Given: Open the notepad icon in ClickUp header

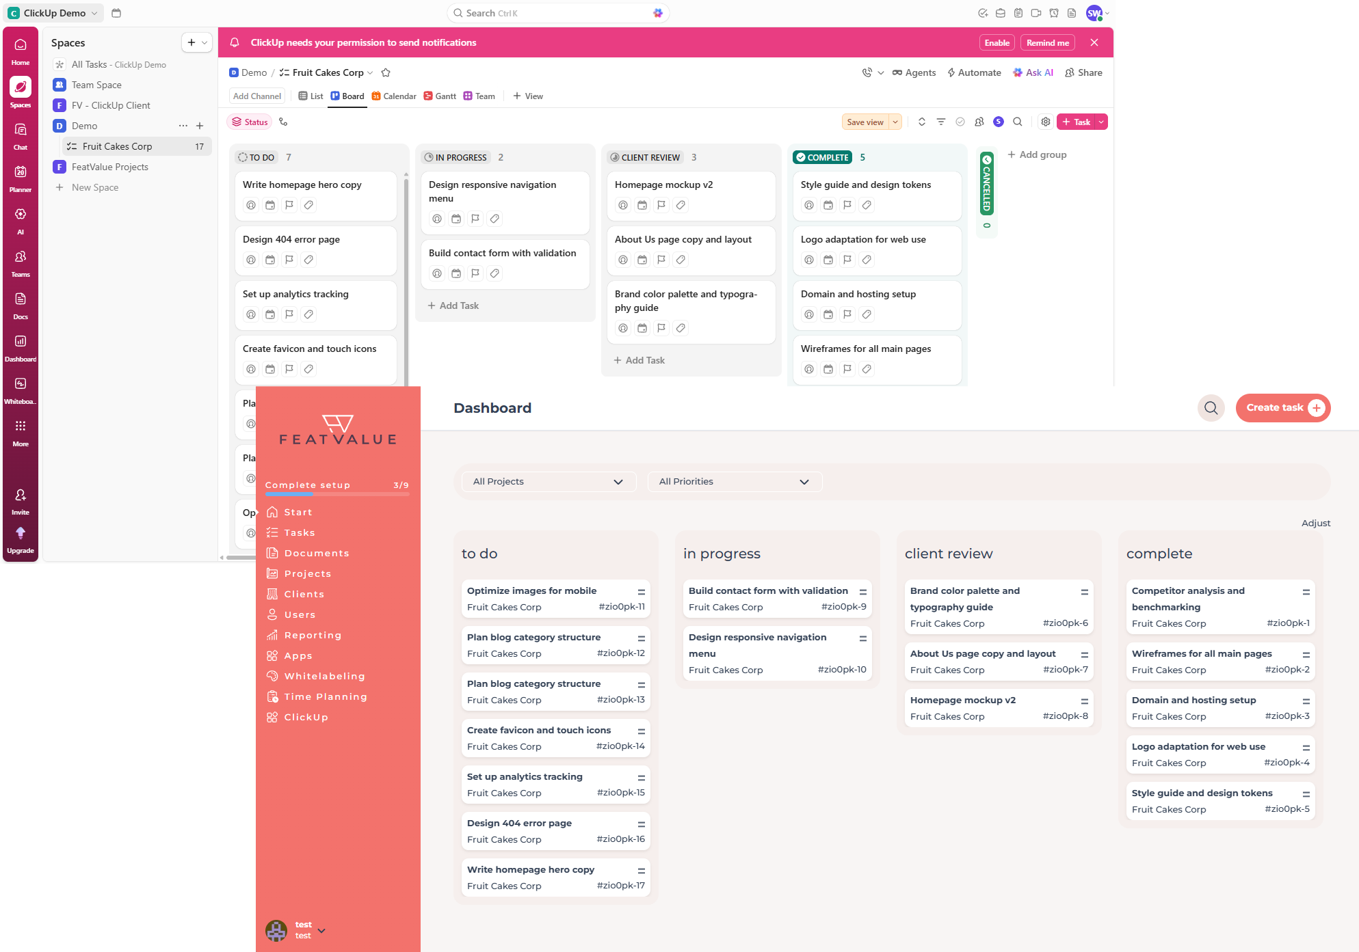Looking at the screenshot, I should coord(1018,13).
